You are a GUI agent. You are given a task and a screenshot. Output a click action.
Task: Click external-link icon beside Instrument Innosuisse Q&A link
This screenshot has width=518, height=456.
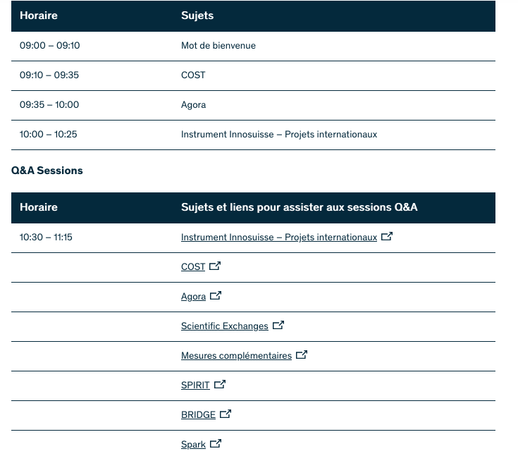[387, 237]
